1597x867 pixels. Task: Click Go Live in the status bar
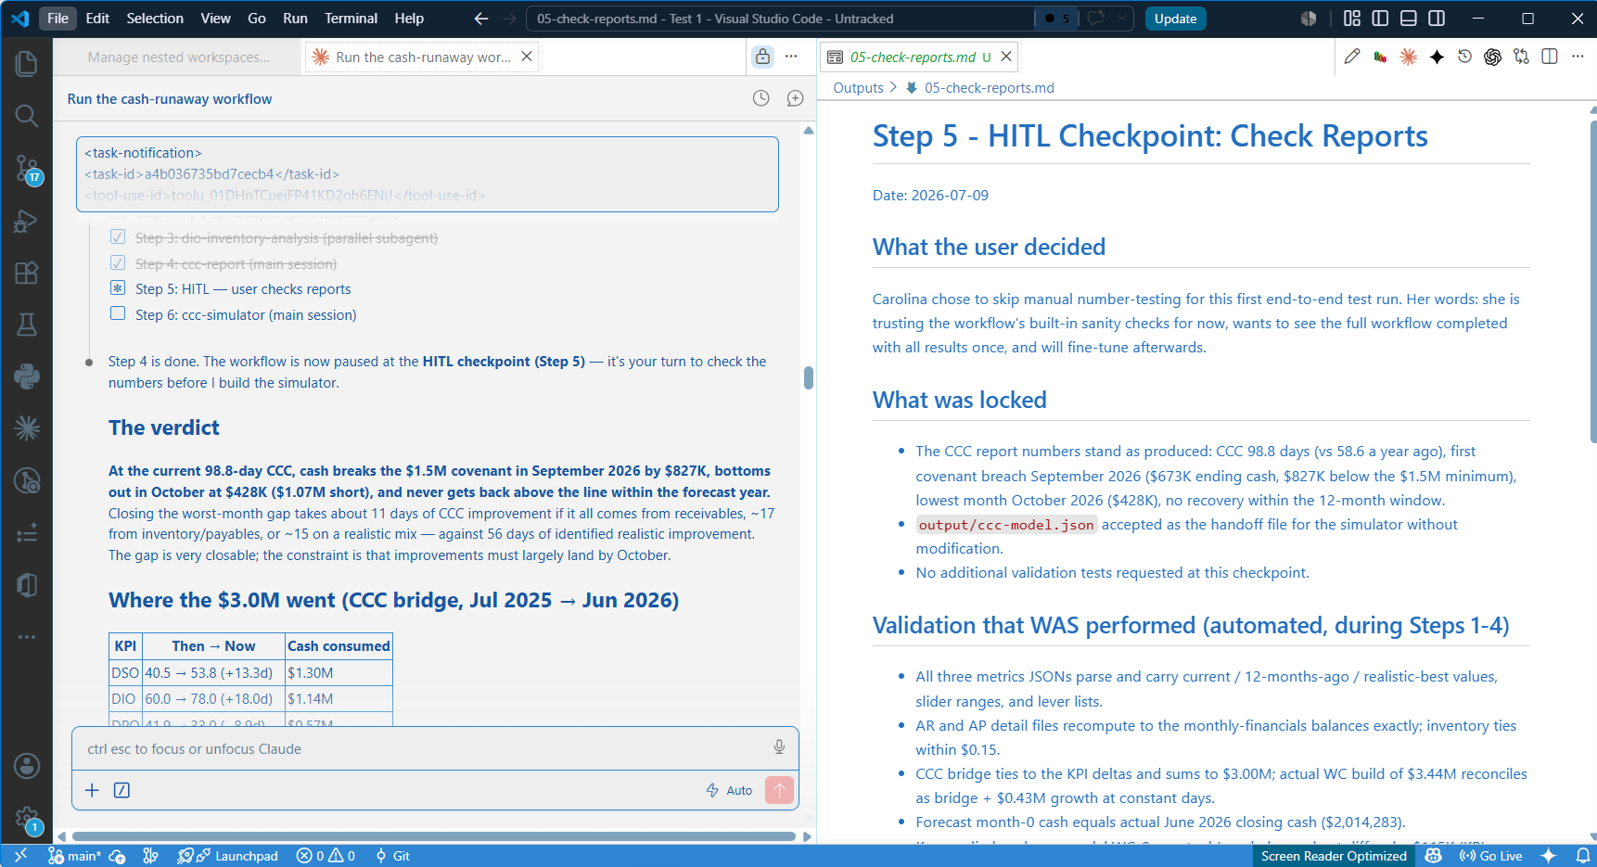pos(1490,856)
